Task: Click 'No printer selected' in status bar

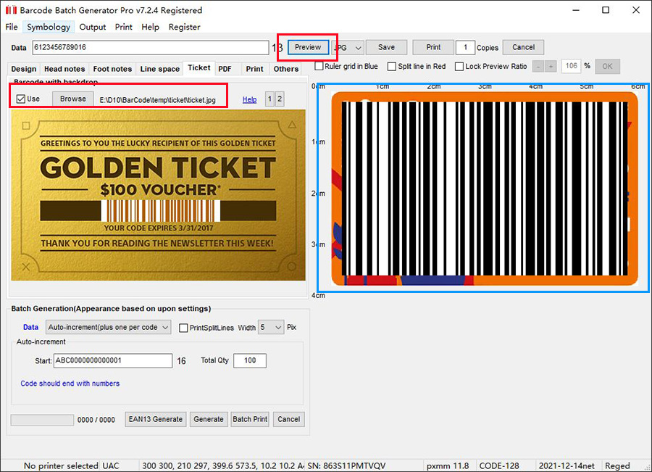Action: coord(61,465)
